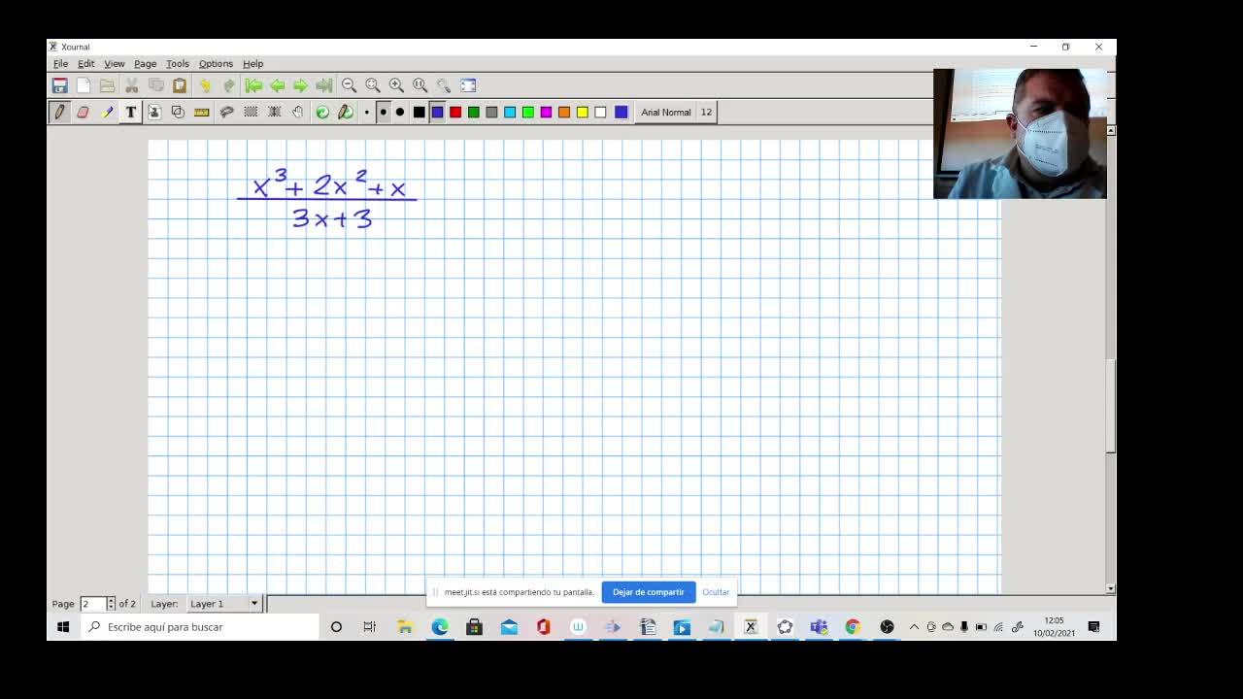Go to next page green arrow
1243x699 pixels.
(x=300, y=85)
